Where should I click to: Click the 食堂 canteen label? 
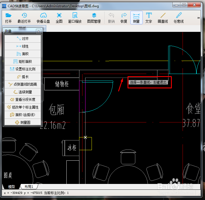pos(193,109)
